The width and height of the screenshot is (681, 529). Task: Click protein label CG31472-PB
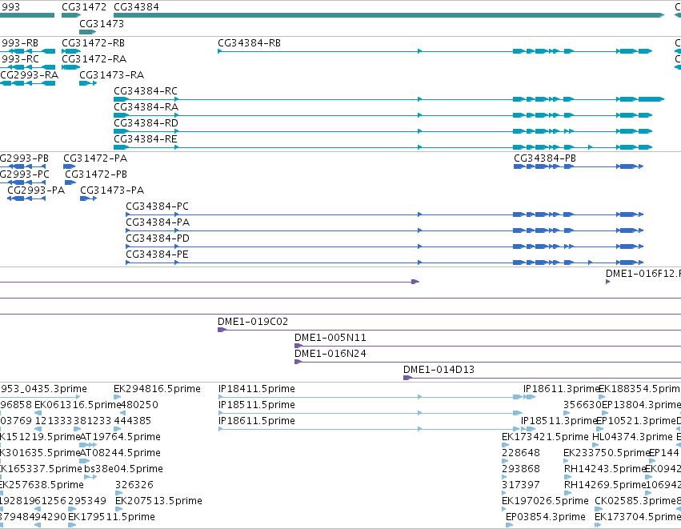click(96, 174)
